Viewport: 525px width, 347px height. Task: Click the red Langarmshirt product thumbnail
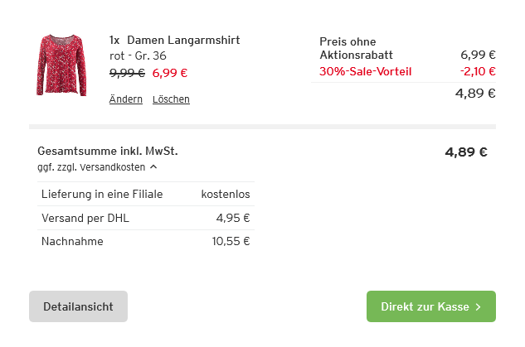click(61, 65)
